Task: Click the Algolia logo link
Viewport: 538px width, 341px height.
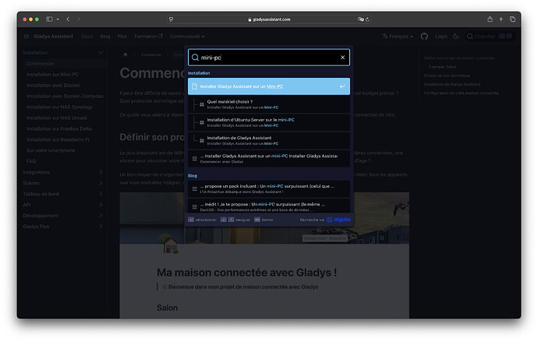Action: point(338,220)
